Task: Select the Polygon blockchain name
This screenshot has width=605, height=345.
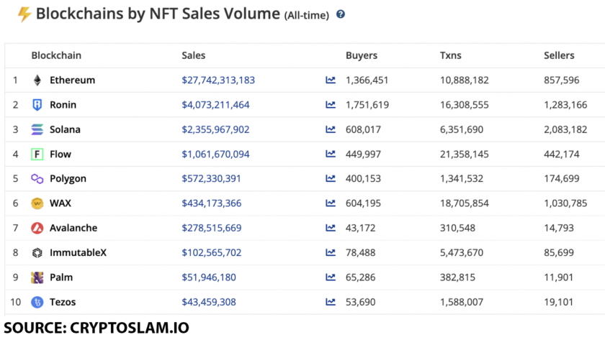Action: tap(68, 179)
